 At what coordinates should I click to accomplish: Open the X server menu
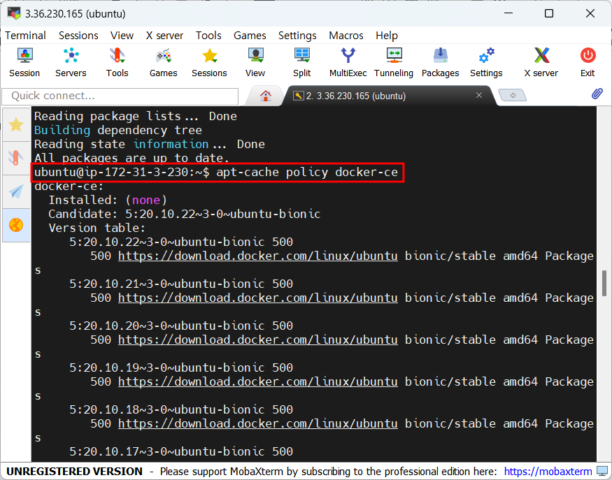[164, 36]
